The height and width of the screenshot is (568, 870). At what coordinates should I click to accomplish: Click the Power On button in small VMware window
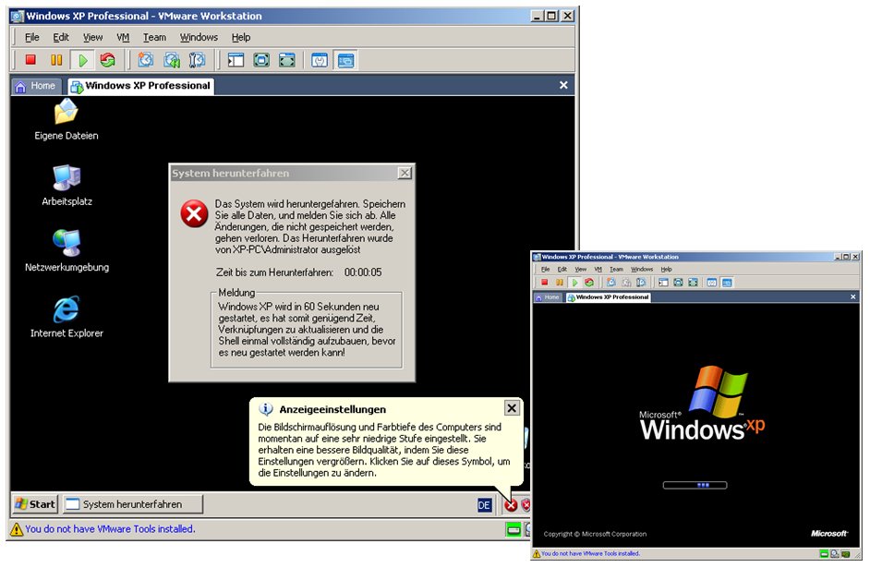[x=574, y=283]
